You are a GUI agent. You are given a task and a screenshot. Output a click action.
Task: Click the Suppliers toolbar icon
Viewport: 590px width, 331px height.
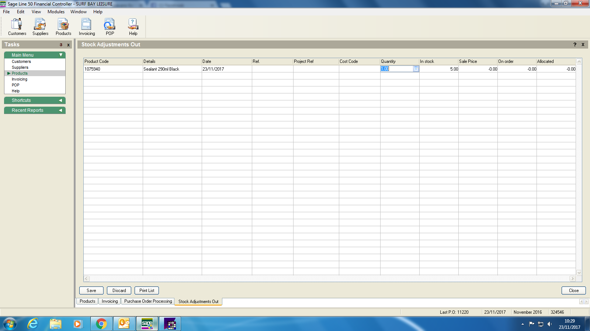point(40,27)
